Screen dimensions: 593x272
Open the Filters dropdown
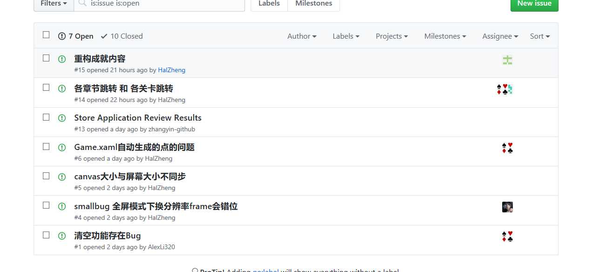point(54,4)
